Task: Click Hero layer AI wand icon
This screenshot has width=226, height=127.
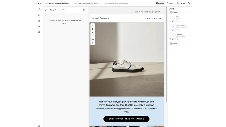Action: [173, 21]
